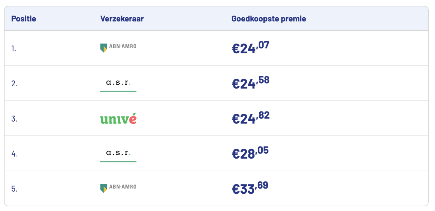Click position number 1. in the table
The height and width of the screenshot is (211, 435).
tap(14, 49)
